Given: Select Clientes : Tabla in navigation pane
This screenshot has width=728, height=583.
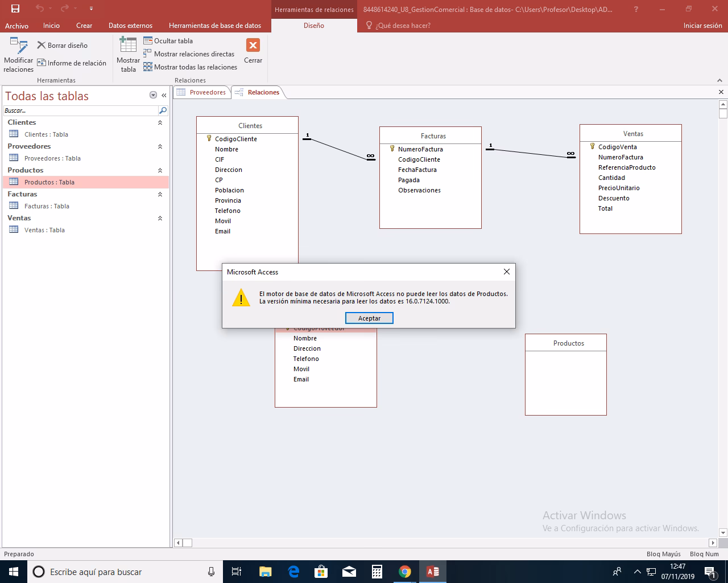Looking at the screenshot, I should coord(86,134).
